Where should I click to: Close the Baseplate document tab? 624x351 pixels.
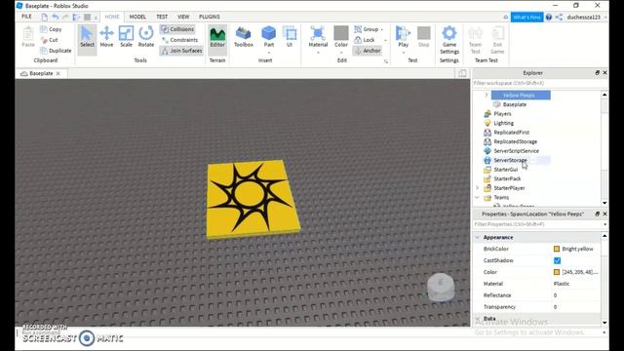coord(58,74)
